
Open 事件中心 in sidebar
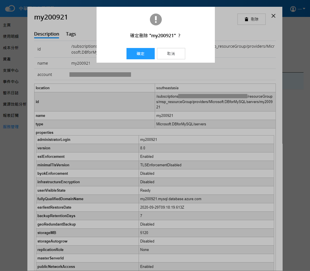[x=11, y=82]
